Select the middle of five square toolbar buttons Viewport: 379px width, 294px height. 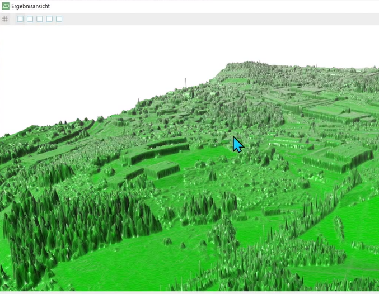(x=40, y=19)
